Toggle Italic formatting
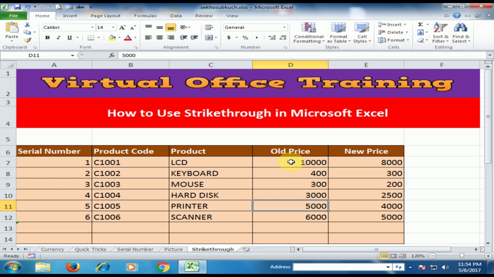This screenshot has height=277, width=494. (x=58, y=38)
